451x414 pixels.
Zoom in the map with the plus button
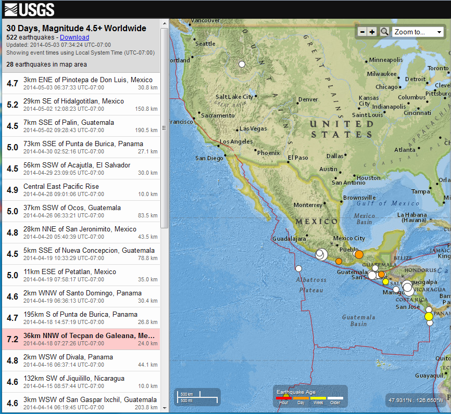click(x=372, y=32)
